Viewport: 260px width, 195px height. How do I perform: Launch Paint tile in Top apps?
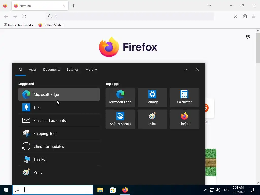click(x=152, y=119)
